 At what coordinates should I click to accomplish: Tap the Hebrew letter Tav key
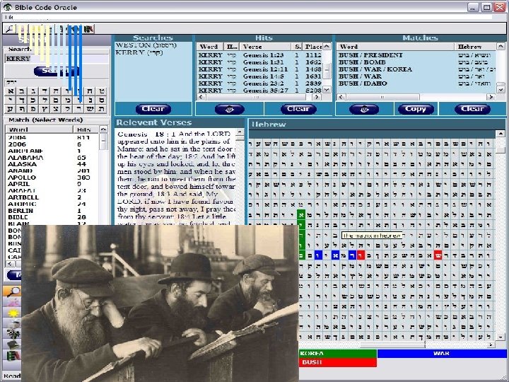(x=101, y=109)
